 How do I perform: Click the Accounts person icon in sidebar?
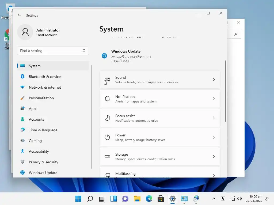22,119
